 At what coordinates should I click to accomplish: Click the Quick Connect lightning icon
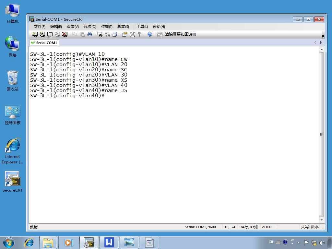coord(42,34)
